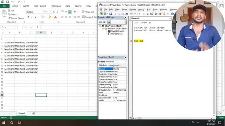The height and width of the screenshot is (126, 225).
Task: Open the Tools menu in VBA editor
Action: (155, 9)
